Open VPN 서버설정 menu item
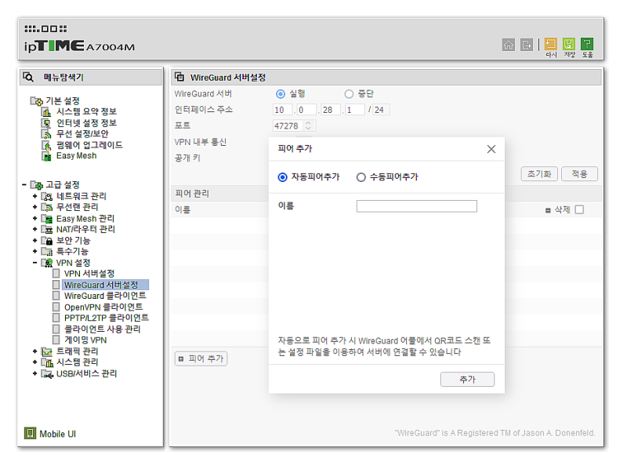This screenshot has width=627, height=462. [89, 274]
